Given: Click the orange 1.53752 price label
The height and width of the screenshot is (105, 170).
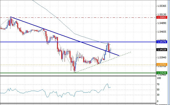Looking at the screenshot, I should point(162,65).
